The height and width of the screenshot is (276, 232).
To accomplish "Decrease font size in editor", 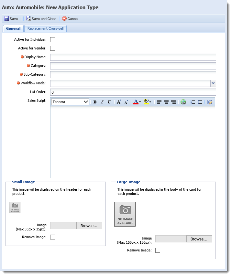I will pyautogui.click(x=126, y=102).
